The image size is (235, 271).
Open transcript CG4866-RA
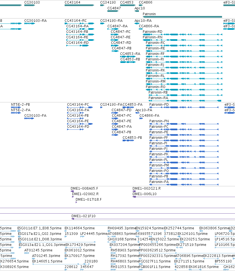[149, 26]
